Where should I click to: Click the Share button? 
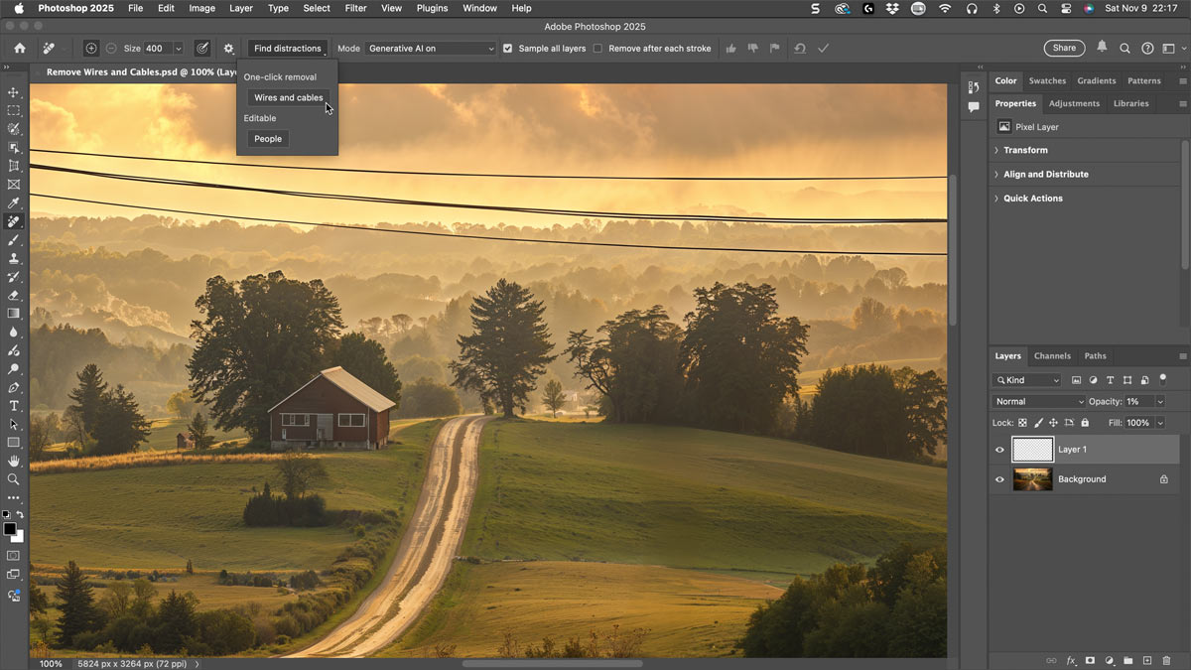(1063, 47)
